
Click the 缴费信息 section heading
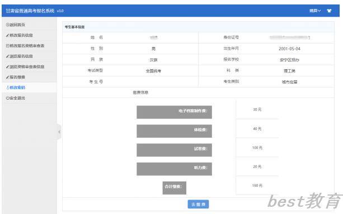pos(140,93)
